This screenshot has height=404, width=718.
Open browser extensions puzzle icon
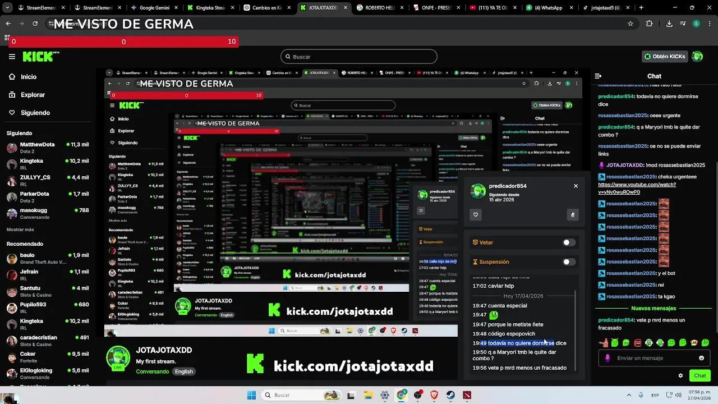point(650,24)
